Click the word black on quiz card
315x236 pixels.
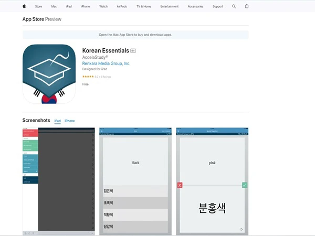click(x=135, y=163)
